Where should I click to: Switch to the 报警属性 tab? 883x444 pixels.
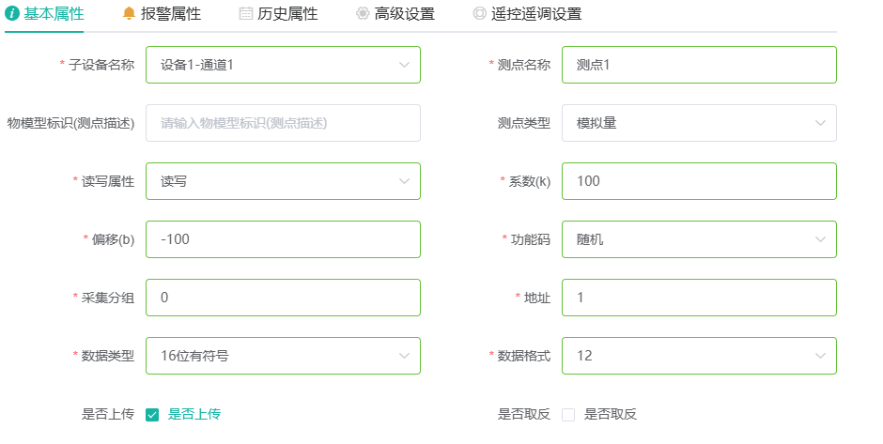point(162,14)
